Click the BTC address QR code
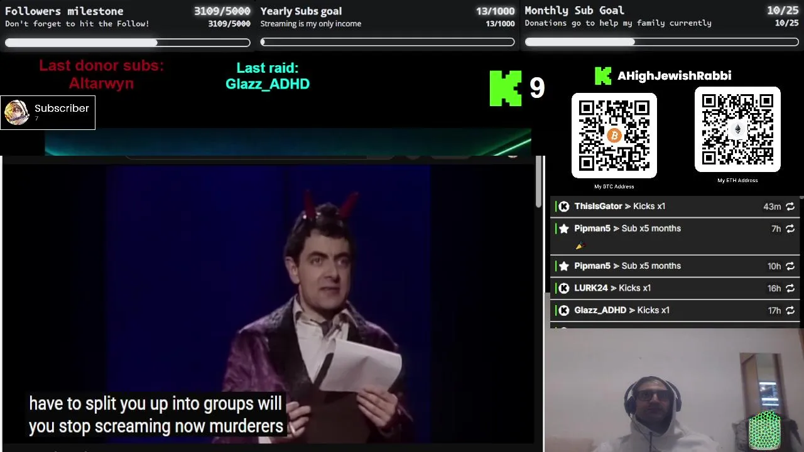This screenshot has height=452, width=804. [x=614, y=136]
